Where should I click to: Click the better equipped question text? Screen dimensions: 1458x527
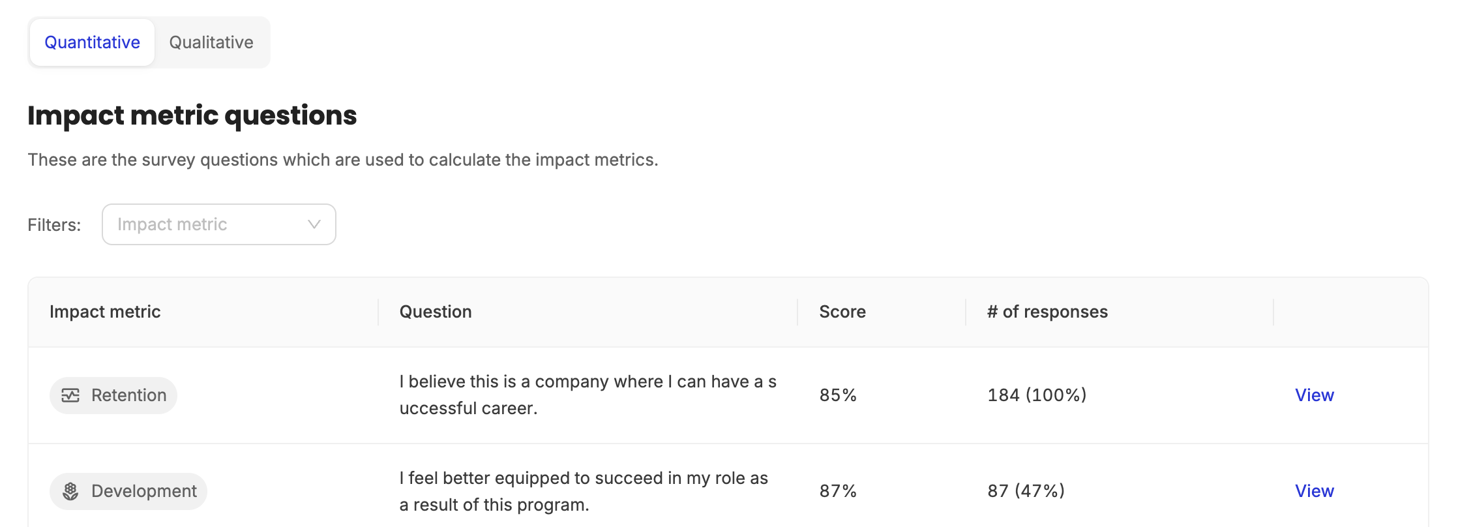(x=584, y=491)
